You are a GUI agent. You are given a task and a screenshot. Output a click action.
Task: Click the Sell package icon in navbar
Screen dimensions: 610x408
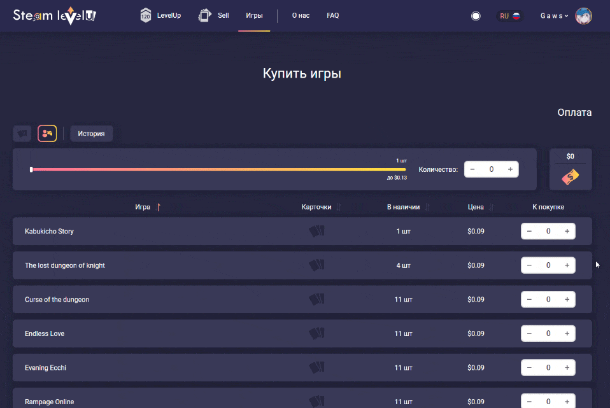(x=204, y=14)
